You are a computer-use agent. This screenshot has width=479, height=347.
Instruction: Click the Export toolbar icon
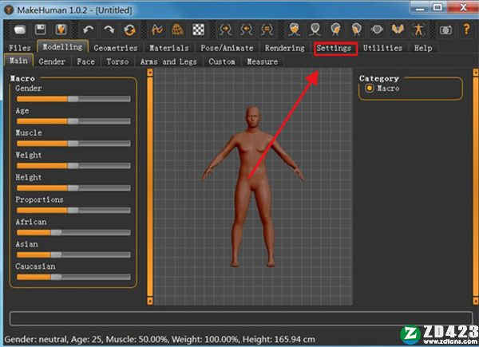point(61,30)
